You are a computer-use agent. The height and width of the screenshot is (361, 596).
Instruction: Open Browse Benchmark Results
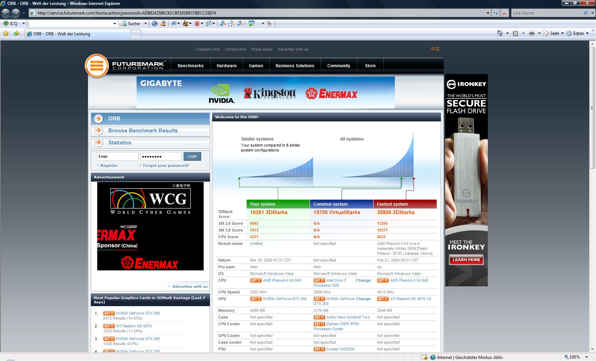(x=143, y=131)
